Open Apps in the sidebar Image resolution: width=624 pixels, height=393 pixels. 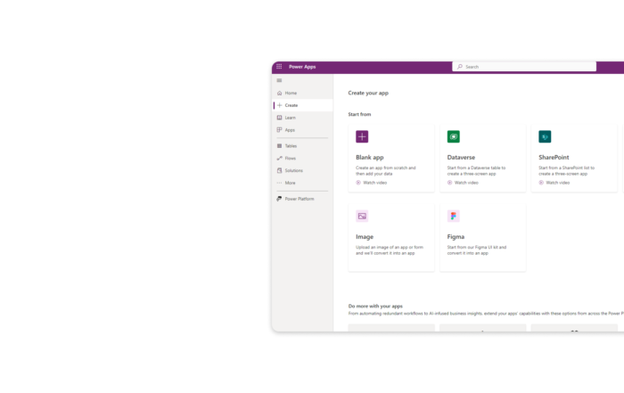click(x=303, y=130)
